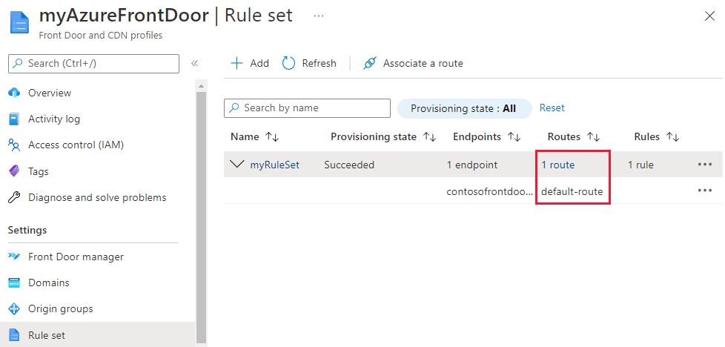This screenshot has width=725, height=347.
Task: Click the Access control (IAM) people icon
Action: pos(13,145)
